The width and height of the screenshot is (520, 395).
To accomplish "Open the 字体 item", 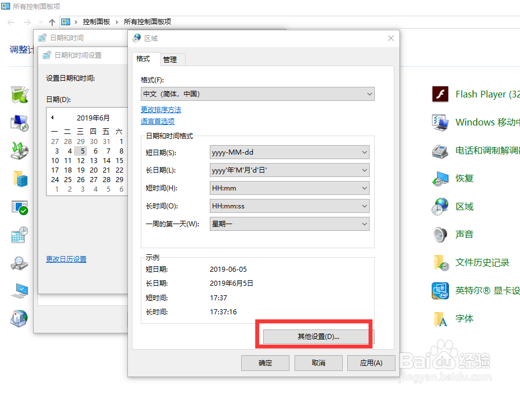I will 464,318.
